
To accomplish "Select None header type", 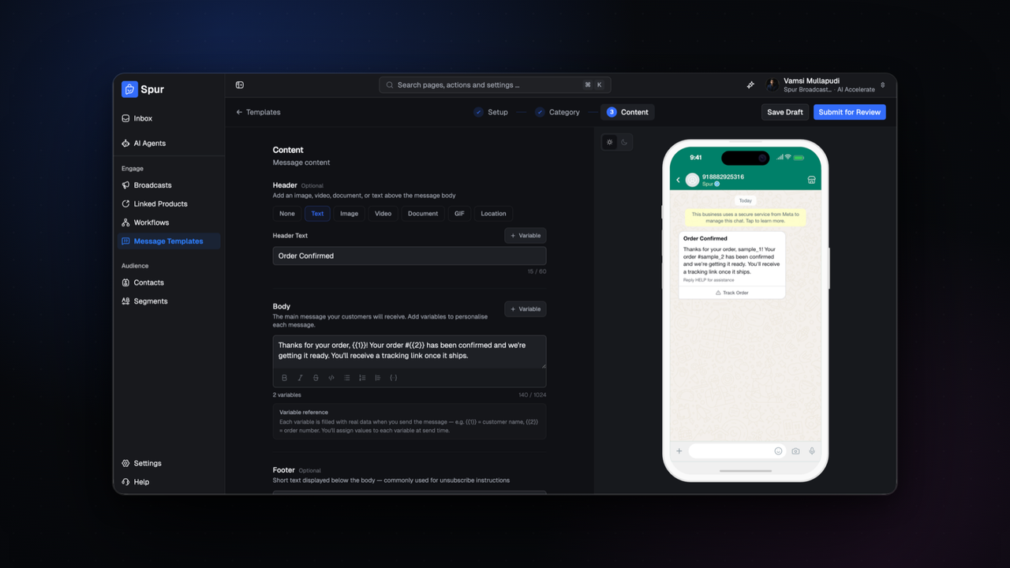I will (x=287, y=214).
